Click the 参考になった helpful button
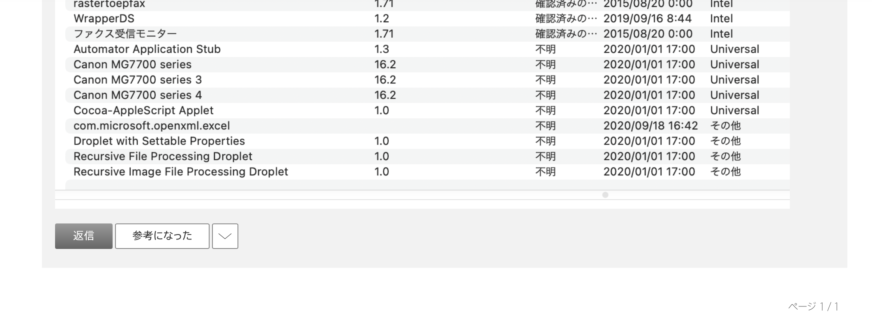 coord(162,236)
